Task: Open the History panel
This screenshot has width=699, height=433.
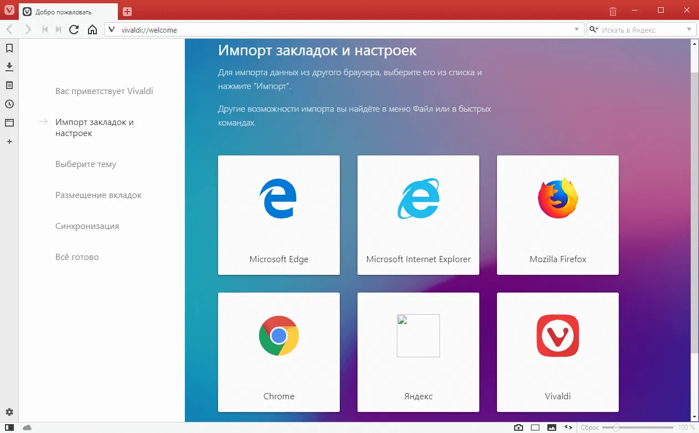Action: pos(9,104)
